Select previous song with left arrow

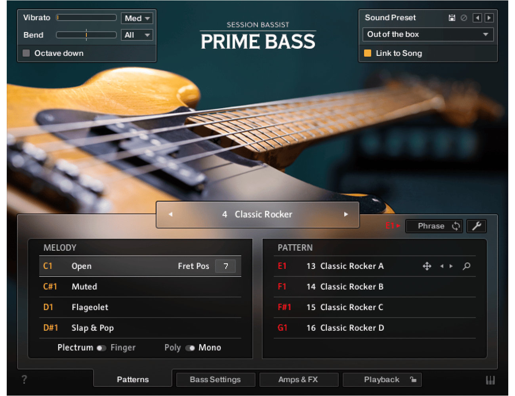171,214
